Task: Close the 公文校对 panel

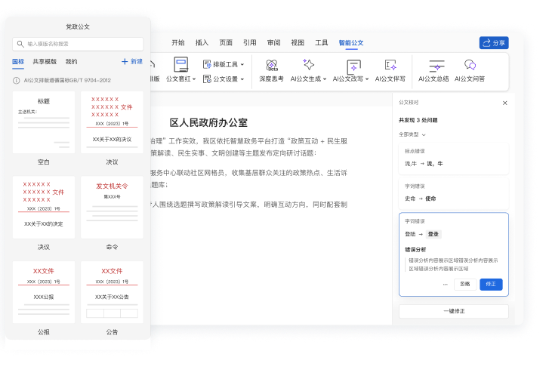Action: coord(505,103)
